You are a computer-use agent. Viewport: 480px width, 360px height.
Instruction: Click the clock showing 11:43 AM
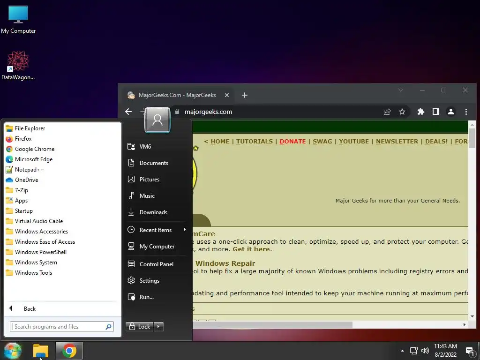click(x=445, y=346)
